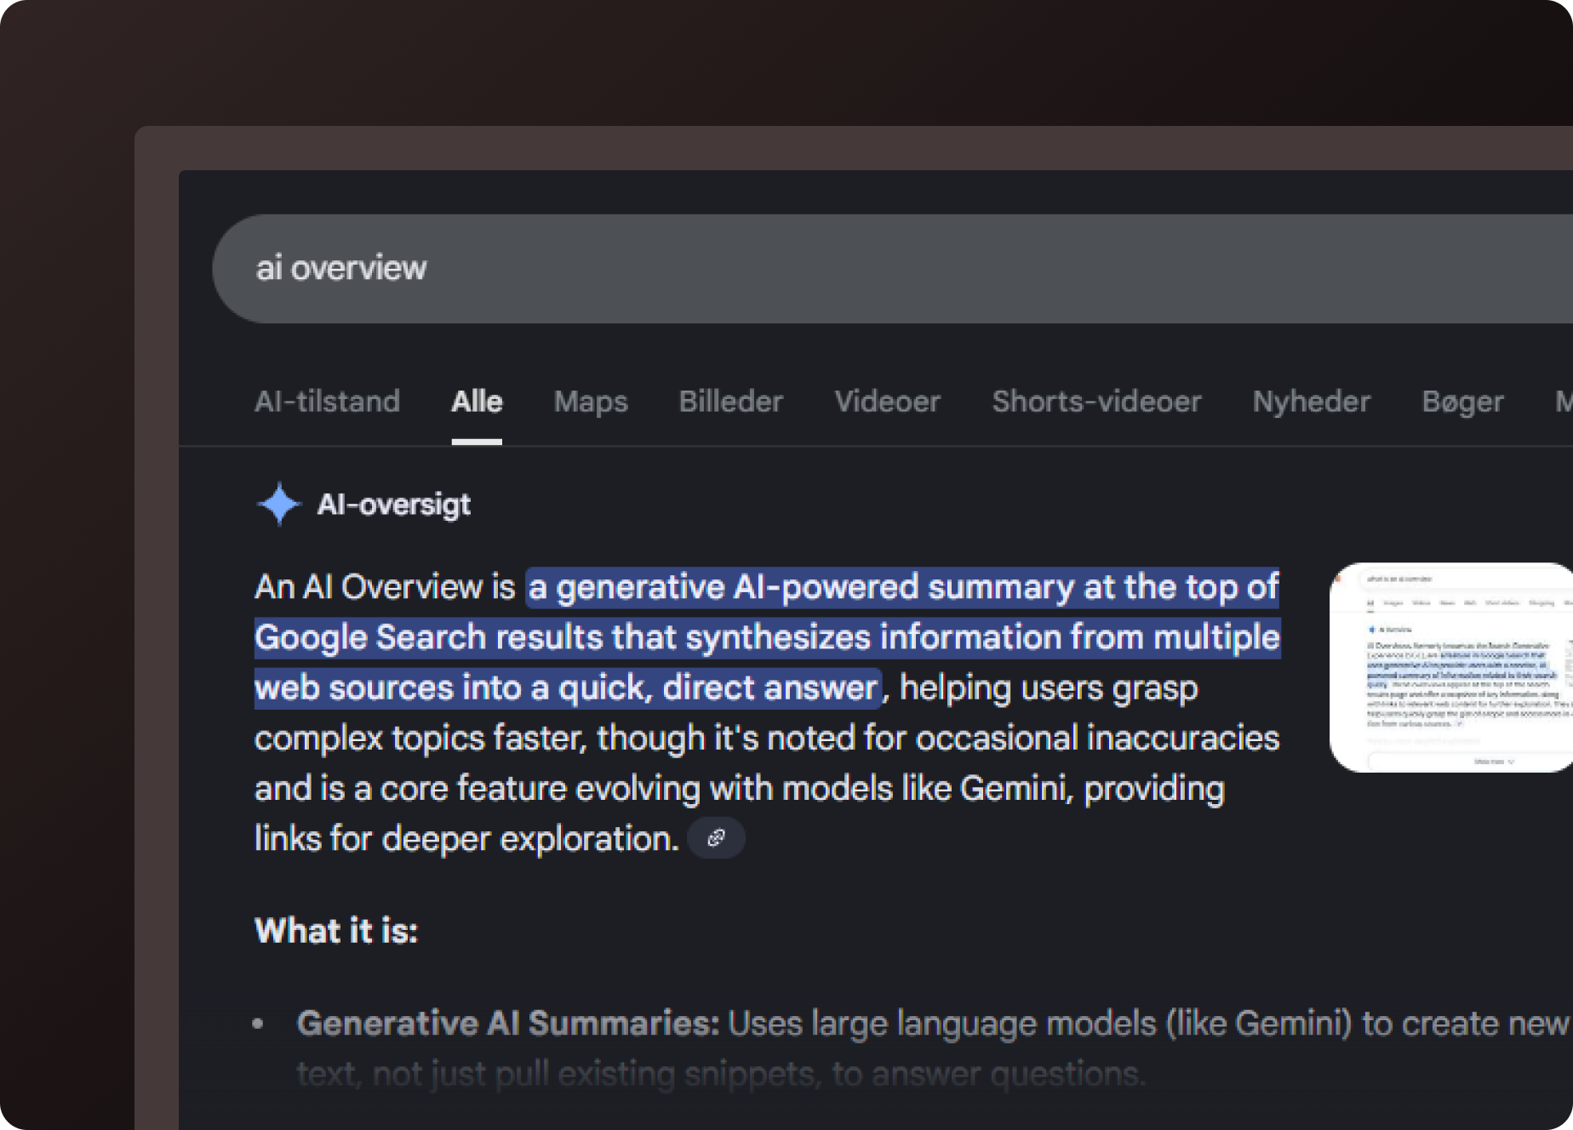This screenshot has width=1573, height=1130.
Task: Select the Alle results tab
Action: click(477, 402)
